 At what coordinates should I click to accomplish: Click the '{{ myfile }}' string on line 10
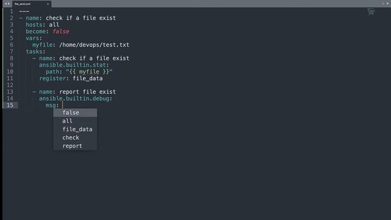pos(89,72)
